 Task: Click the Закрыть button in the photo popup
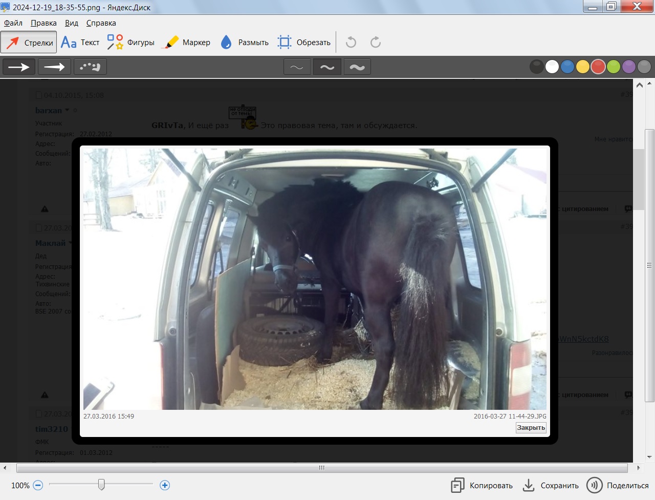(531, 428)
